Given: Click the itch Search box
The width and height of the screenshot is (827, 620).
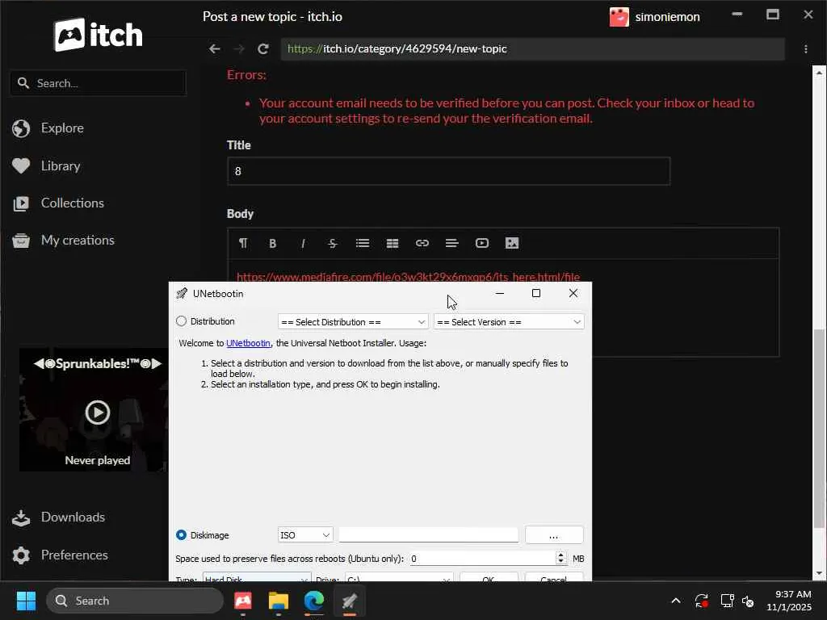Looking at the screenshot, I should [x=98, y=83].
